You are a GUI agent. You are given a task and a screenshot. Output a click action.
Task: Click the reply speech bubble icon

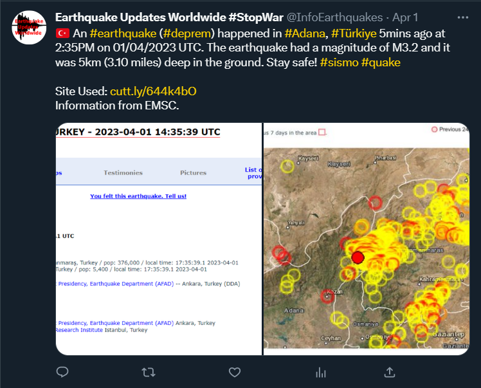62,372
